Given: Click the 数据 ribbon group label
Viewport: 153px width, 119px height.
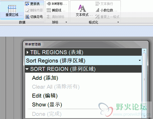Looking at the screenshot, I should point(22,22).
